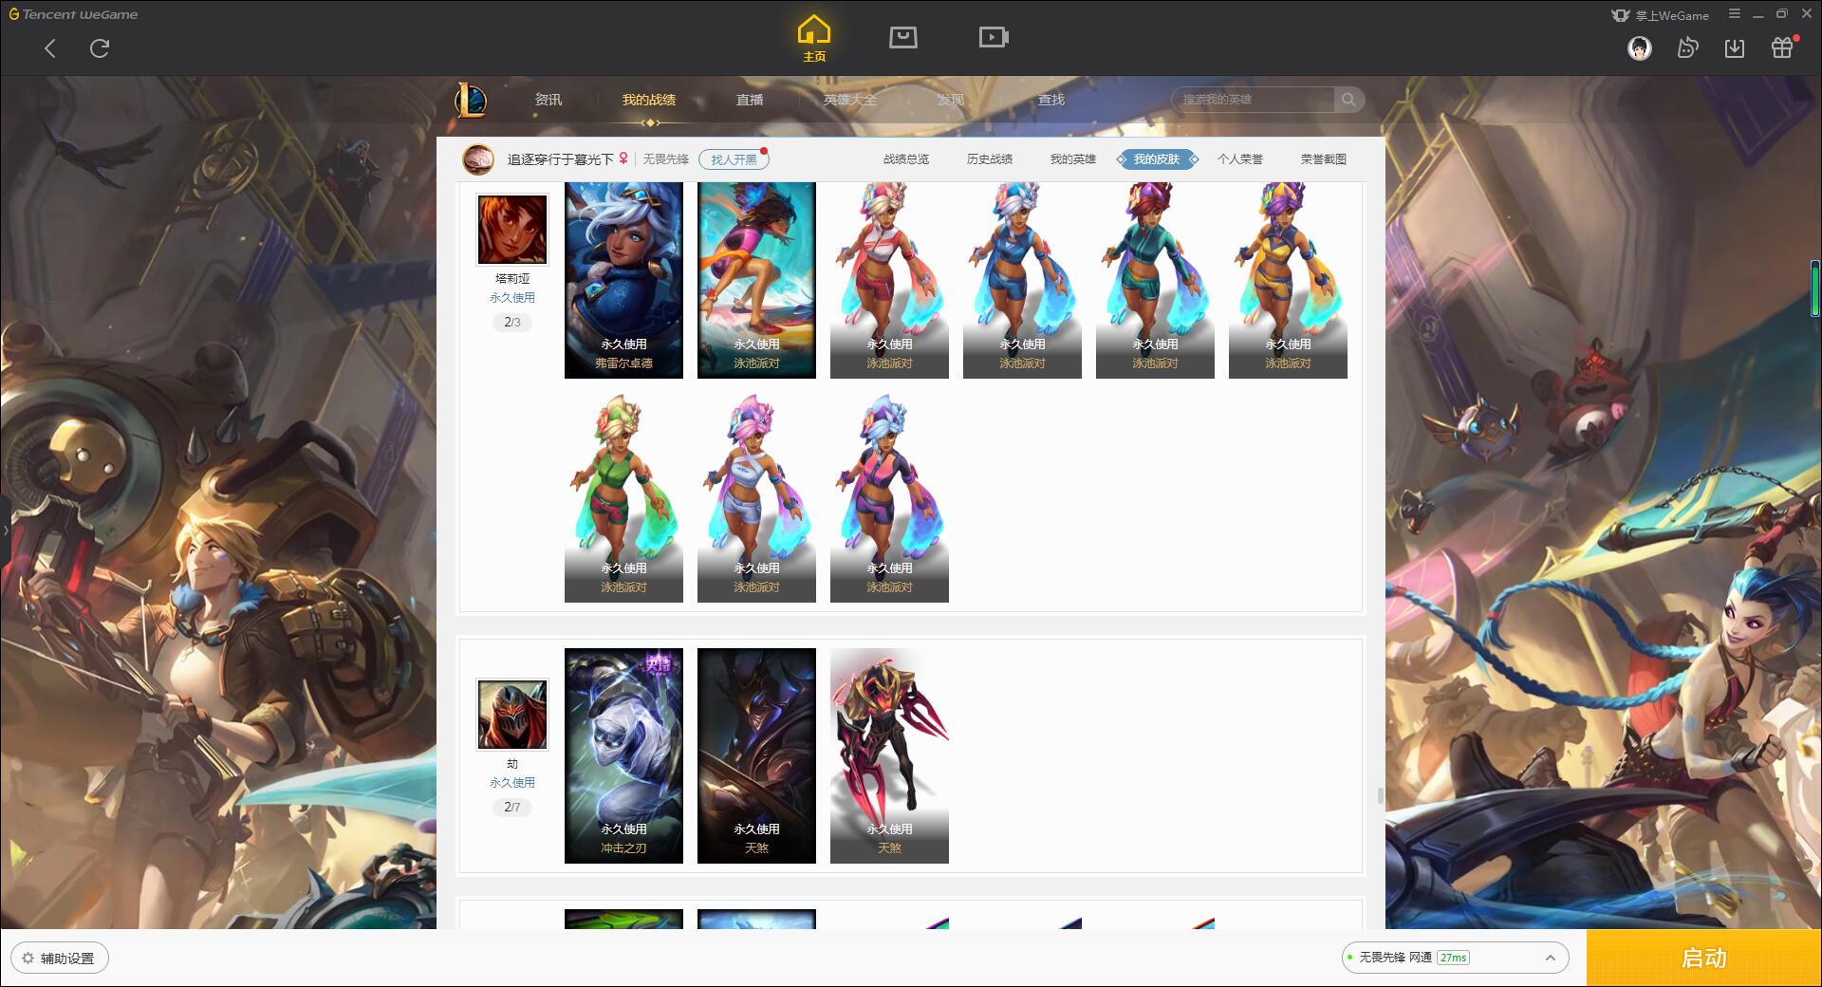The height and width of the screenshot is (987, 1822).
Task: Click the search magnifier icon
Action: 1348,100
